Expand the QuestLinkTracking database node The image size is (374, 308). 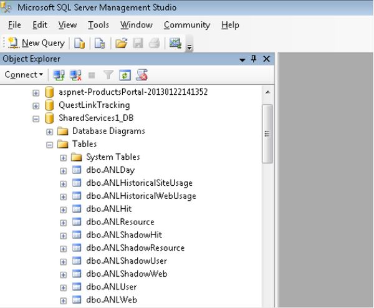tap(36, 106)
